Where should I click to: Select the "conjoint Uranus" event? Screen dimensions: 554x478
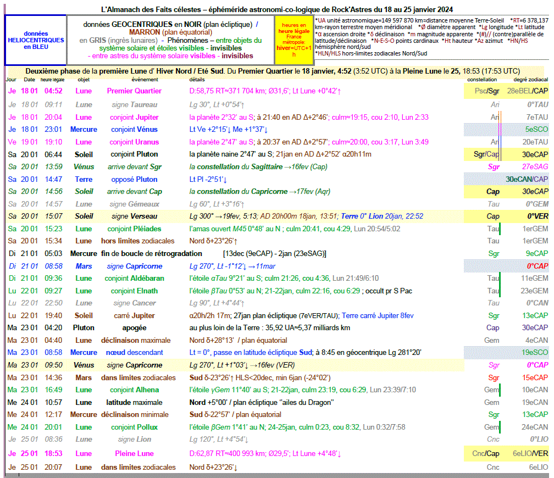[134, 142]
